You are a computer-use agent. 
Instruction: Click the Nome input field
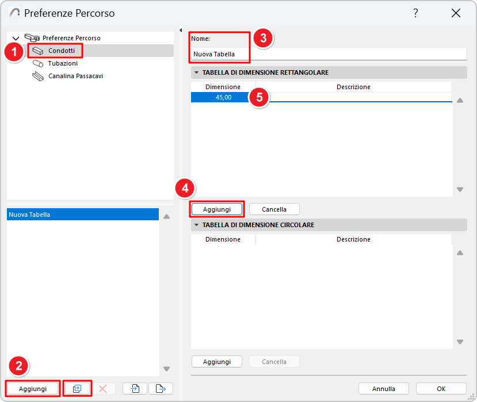(329, 54)
